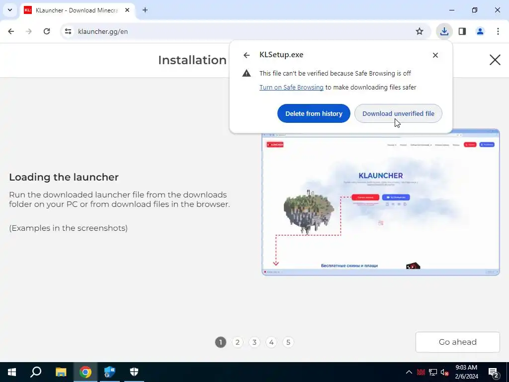Click the Chrome back navigation arrow
Viewport: 509px width, 382px height.
pyautogui.click(x=11, y=31)
